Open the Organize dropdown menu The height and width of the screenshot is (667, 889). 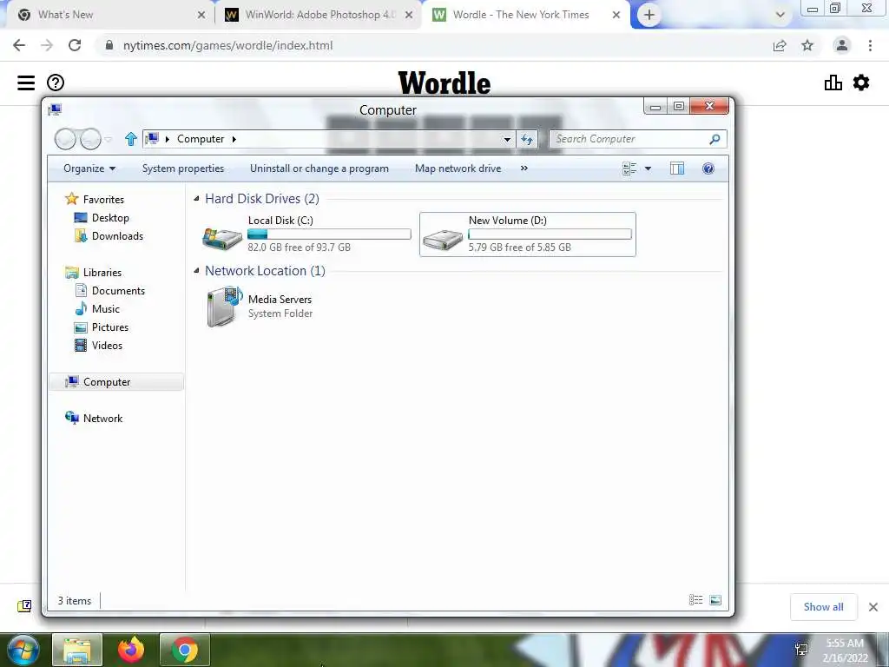pyautogui.click(x=89, y=168)
